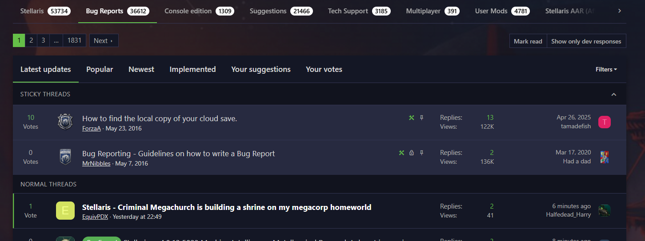Go to page 2
The width and height of the screenshot is (645, 241).
tap(31, 40)
